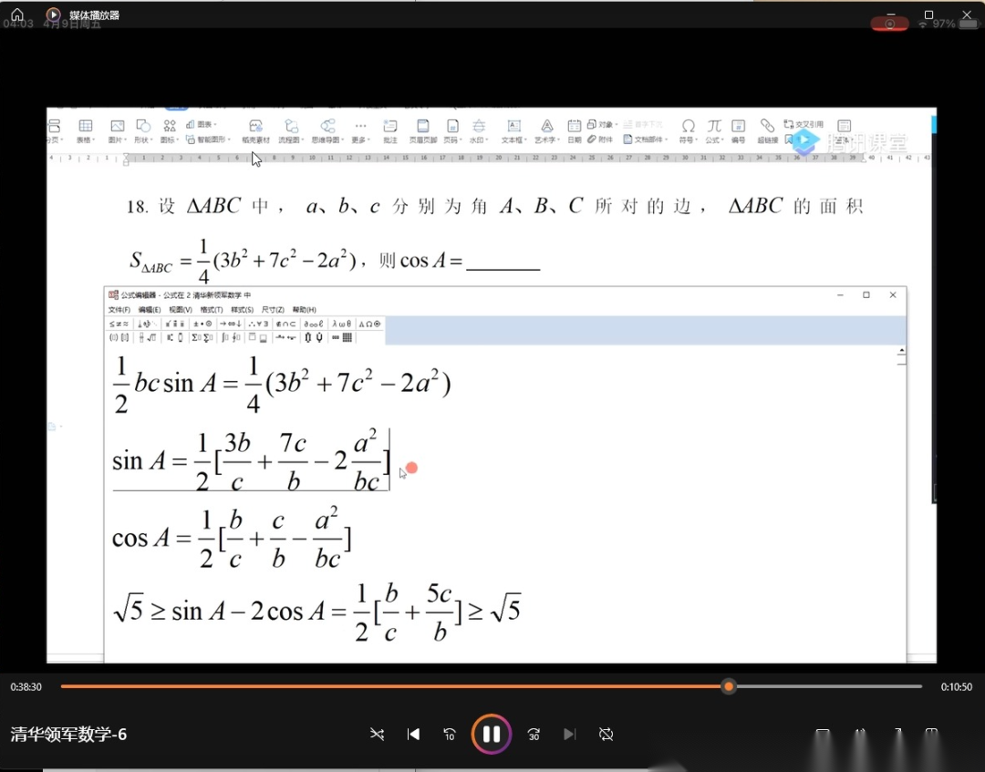Open 尺寸(Z) menu in equation editor
The width and height of the screenshot is (985, 772).
pos(273,310)
